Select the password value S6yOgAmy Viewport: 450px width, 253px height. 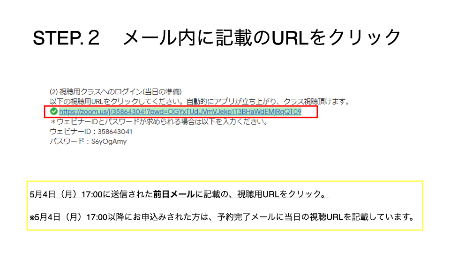[109, 141]
